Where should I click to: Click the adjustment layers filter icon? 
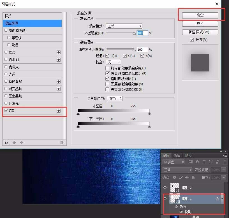click(x=197, y=162)
